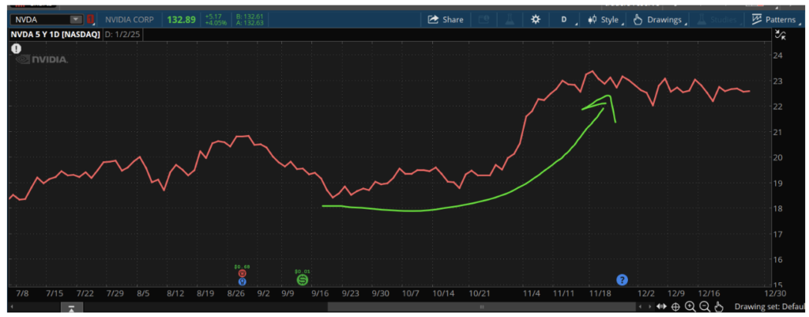Click the zoom out magnifier icon
This screenshot has height=317, width=809.
point(705,307)
